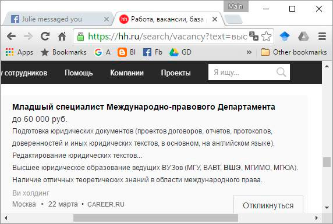Click the Откликнуться button
Screen dimensions: 333x224
pyautogui.click(x=268, y=205)
